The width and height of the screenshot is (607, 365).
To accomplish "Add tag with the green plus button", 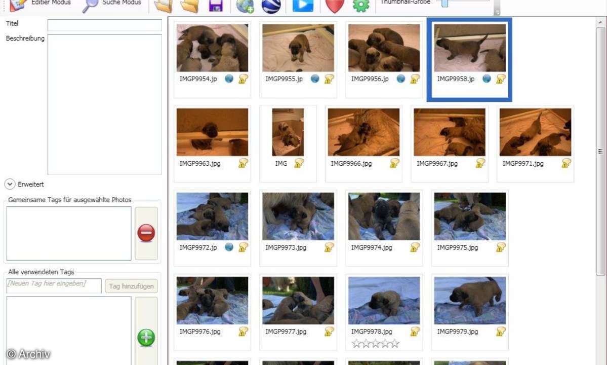I will pyautogui.click(x=146, y=337).
